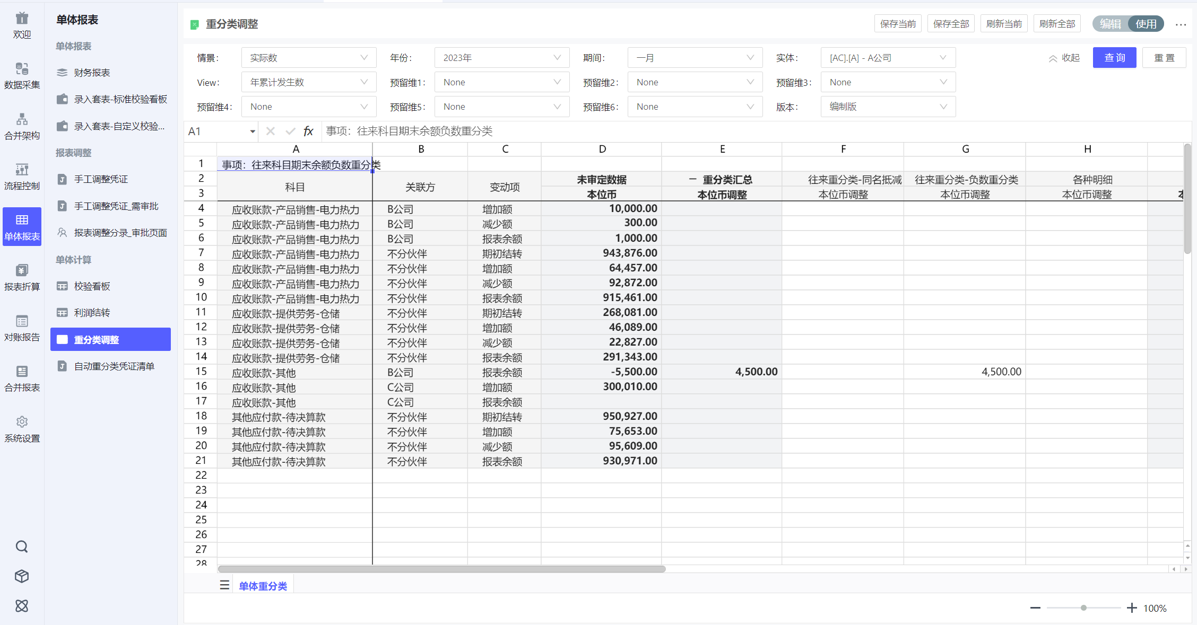Open the 情景 dropdown showing 实际数
1197x625 pixels.
[308, 58]
